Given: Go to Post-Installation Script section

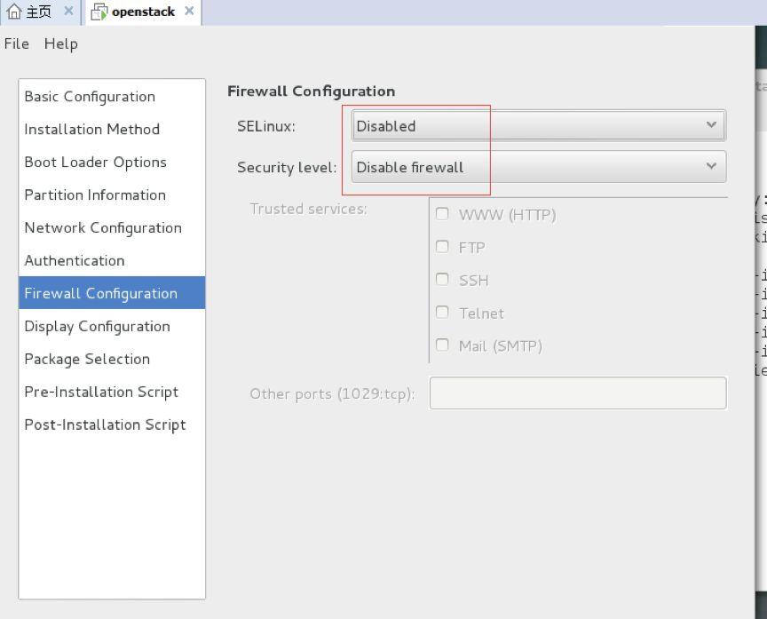Looking at the screenshot, I should (x=105, y=425).
